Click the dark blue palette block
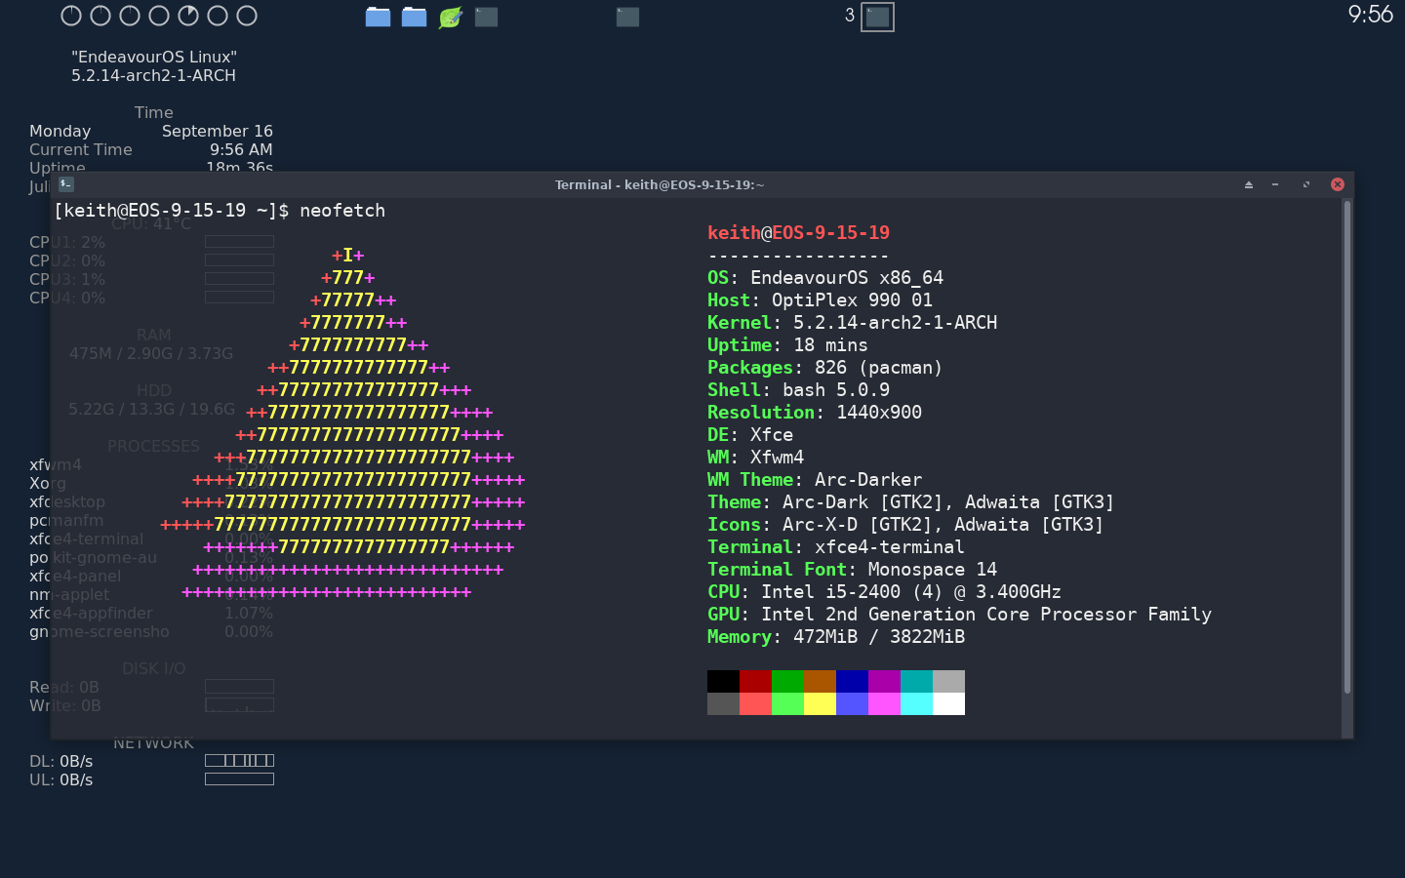This screenshot has width=1405, height=878. tap(852, 681)
